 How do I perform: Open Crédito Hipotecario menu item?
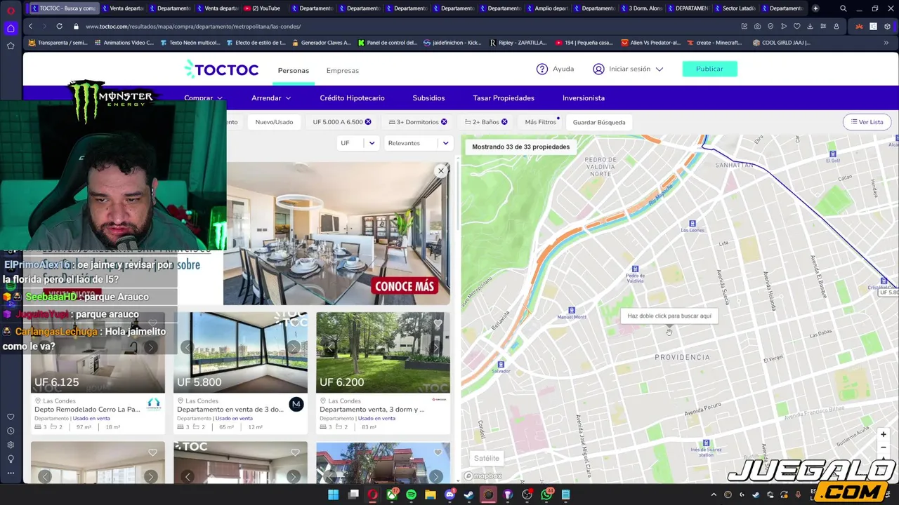tap(352, 98)
